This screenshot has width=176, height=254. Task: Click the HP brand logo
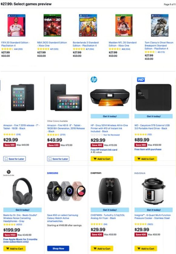coord(94,80)
